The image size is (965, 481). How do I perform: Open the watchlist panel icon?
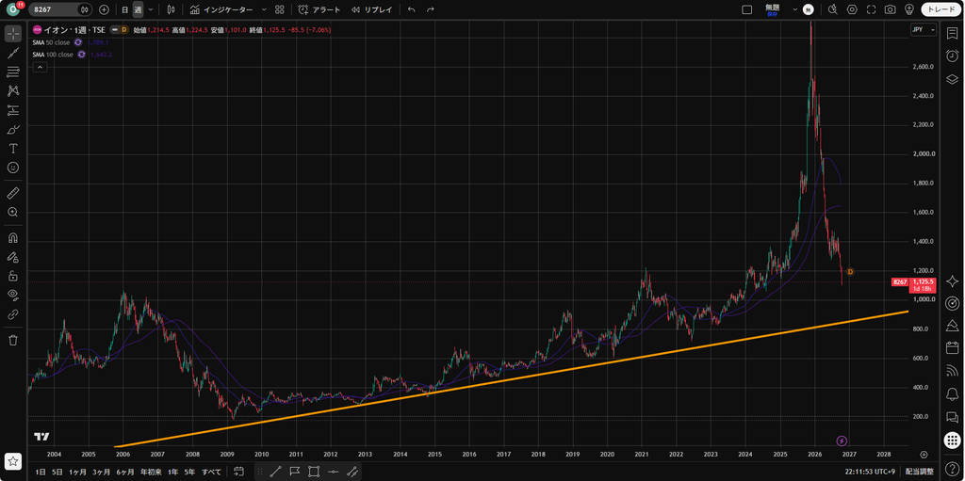[952, 33]
